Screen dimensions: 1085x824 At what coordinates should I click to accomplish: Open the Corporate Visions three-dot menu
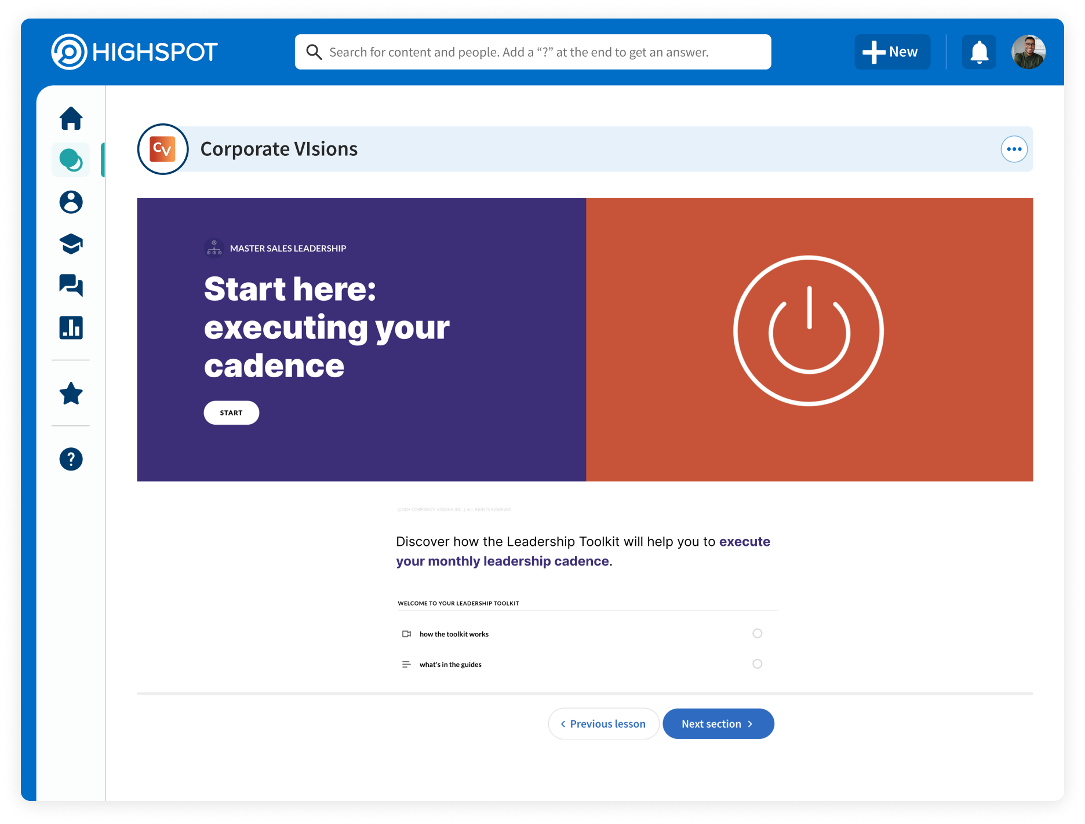pos(1014,150)
